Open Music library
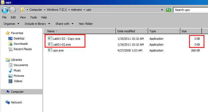208x112 pixels. [x=17, y=70]
